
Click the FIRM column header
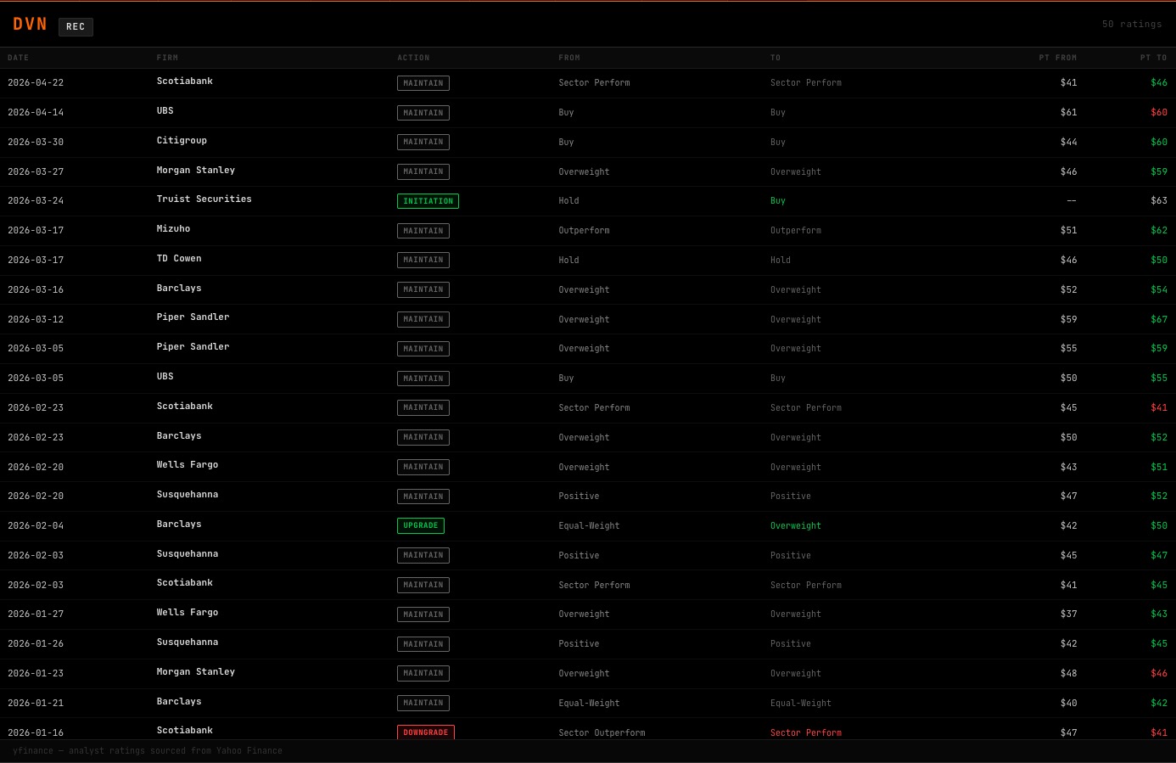(167, 58)
